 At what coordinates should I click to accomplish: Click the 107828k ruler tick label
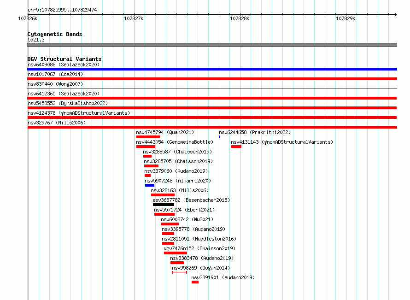click(240, 18)
